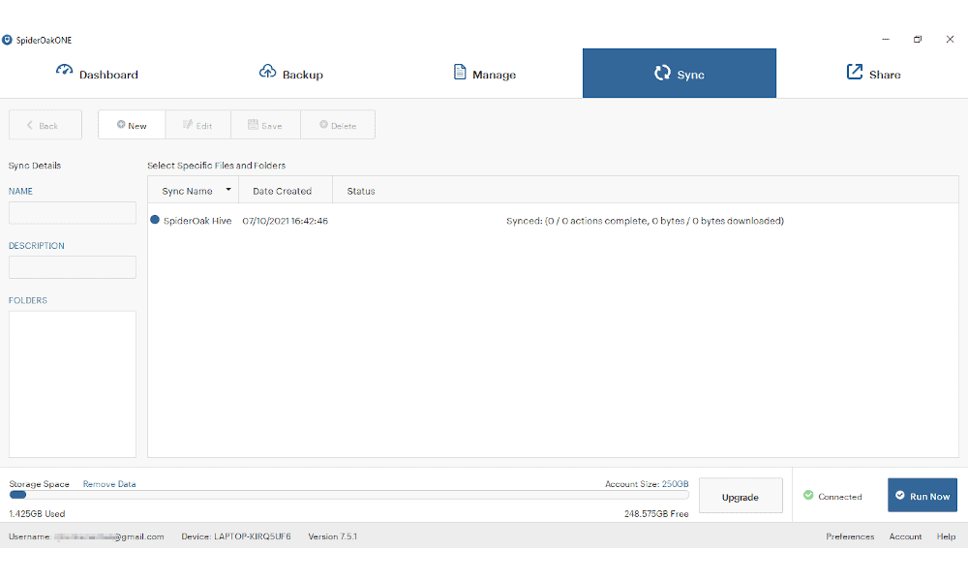The image size is (968, 581).
Task: Open the Account link
Action: click(x=905, y=536)
